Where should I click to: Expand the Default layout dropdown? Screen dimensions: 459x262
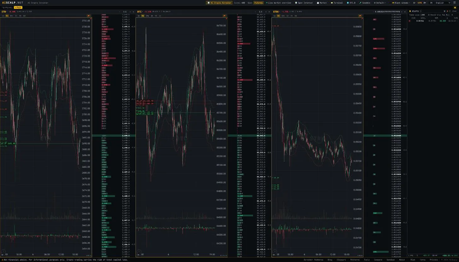click(380, 3)
